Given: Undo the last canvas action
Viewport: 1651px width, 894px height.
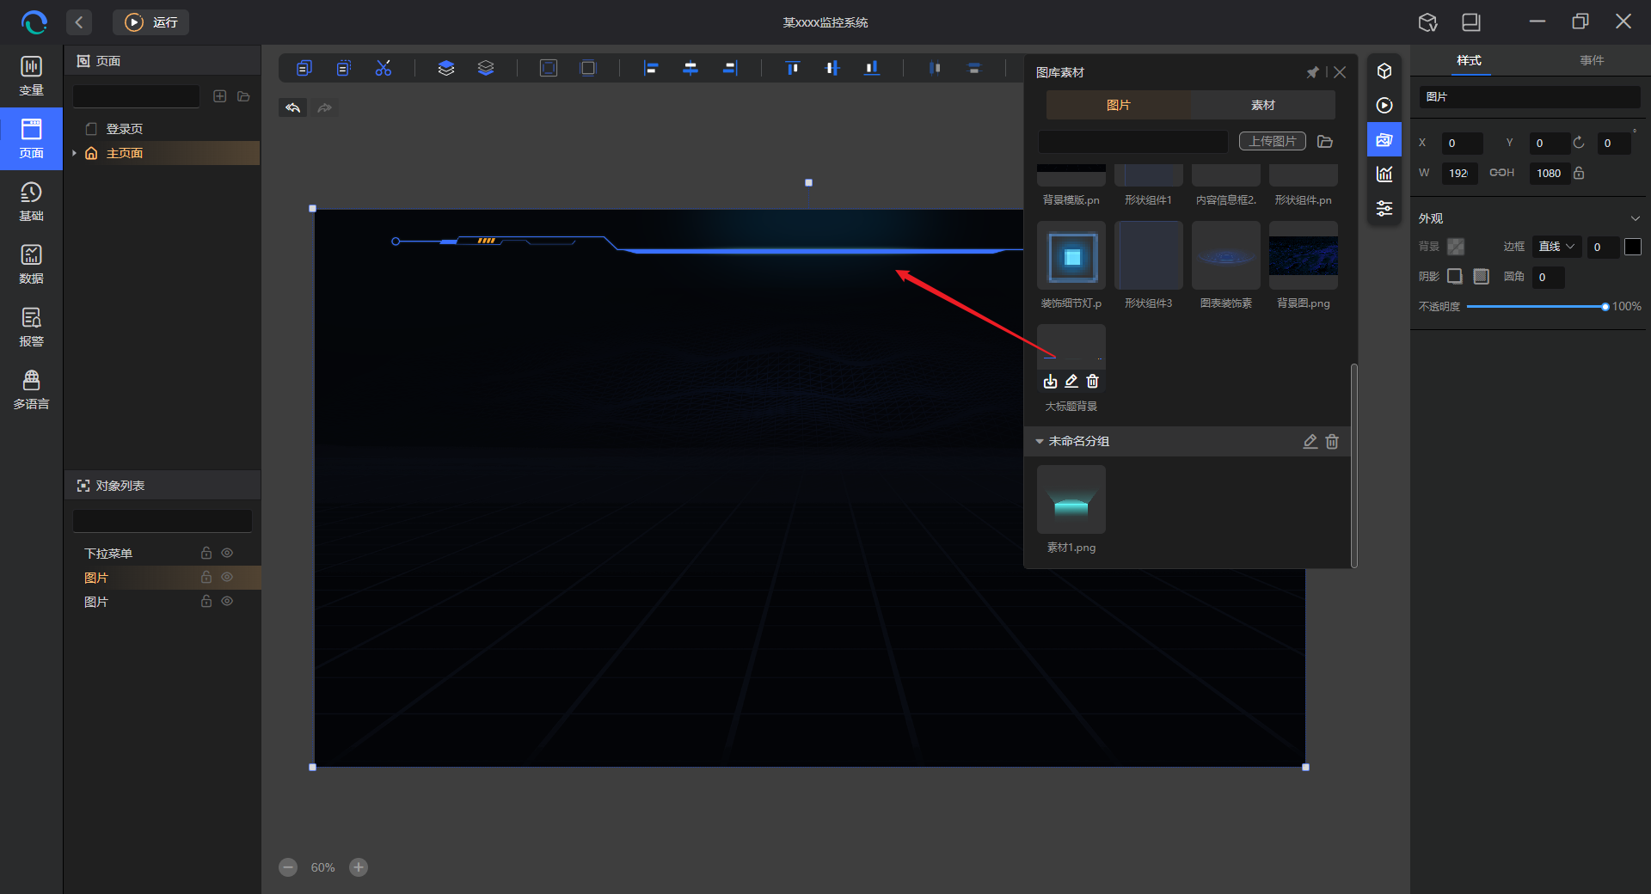Looking at the screenshot, I should pyautogui.click(x=293, y=107).
